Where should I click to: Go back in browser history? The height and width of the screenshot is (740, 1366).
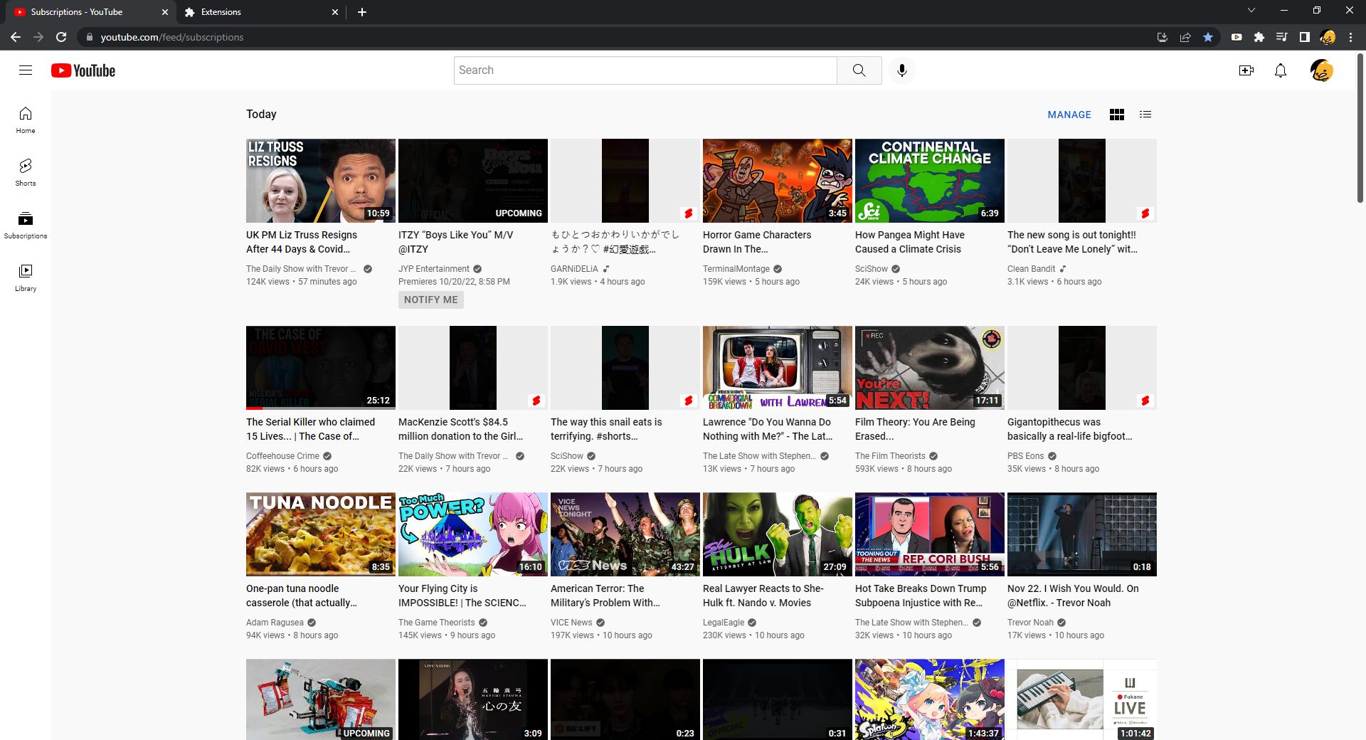16,37
